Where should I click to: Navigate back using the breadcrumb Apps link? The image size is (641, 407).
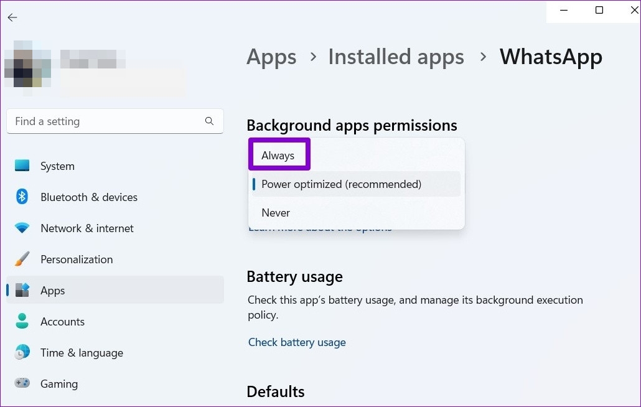tap(271, 57)
